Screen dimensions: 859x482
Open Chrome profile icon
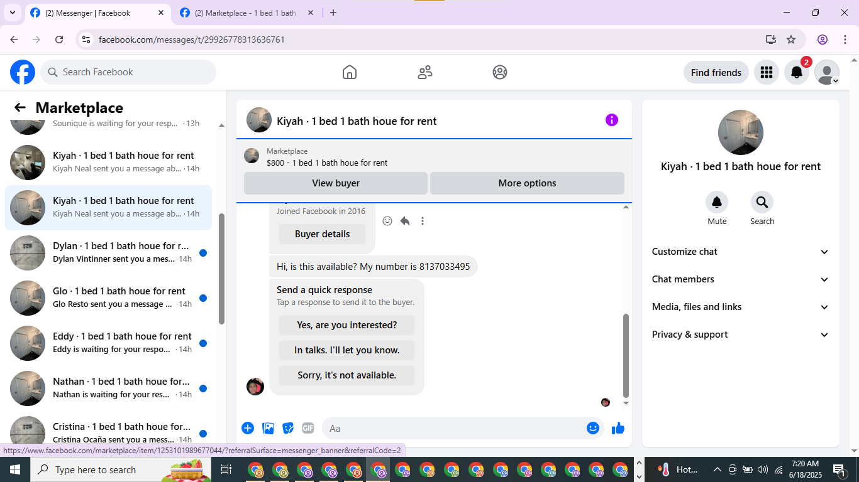point(823,40)
